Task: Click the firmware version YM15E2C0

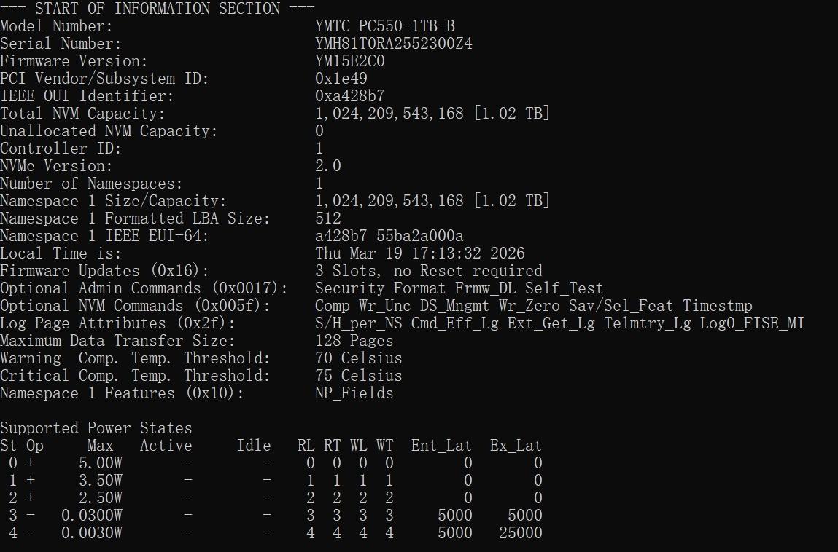Action: coord(350,61)
